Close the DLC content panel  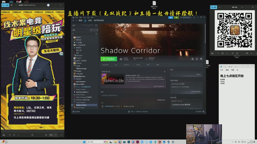[164, 72]
